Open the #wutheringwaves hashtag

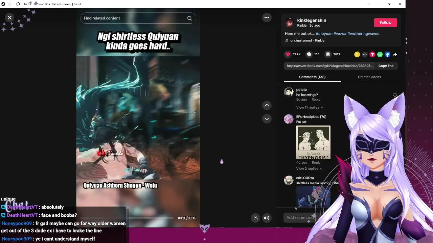click(363, 34)
